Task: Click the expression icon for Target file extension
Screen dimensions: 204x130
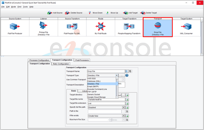Action: [x=127, y=103]
